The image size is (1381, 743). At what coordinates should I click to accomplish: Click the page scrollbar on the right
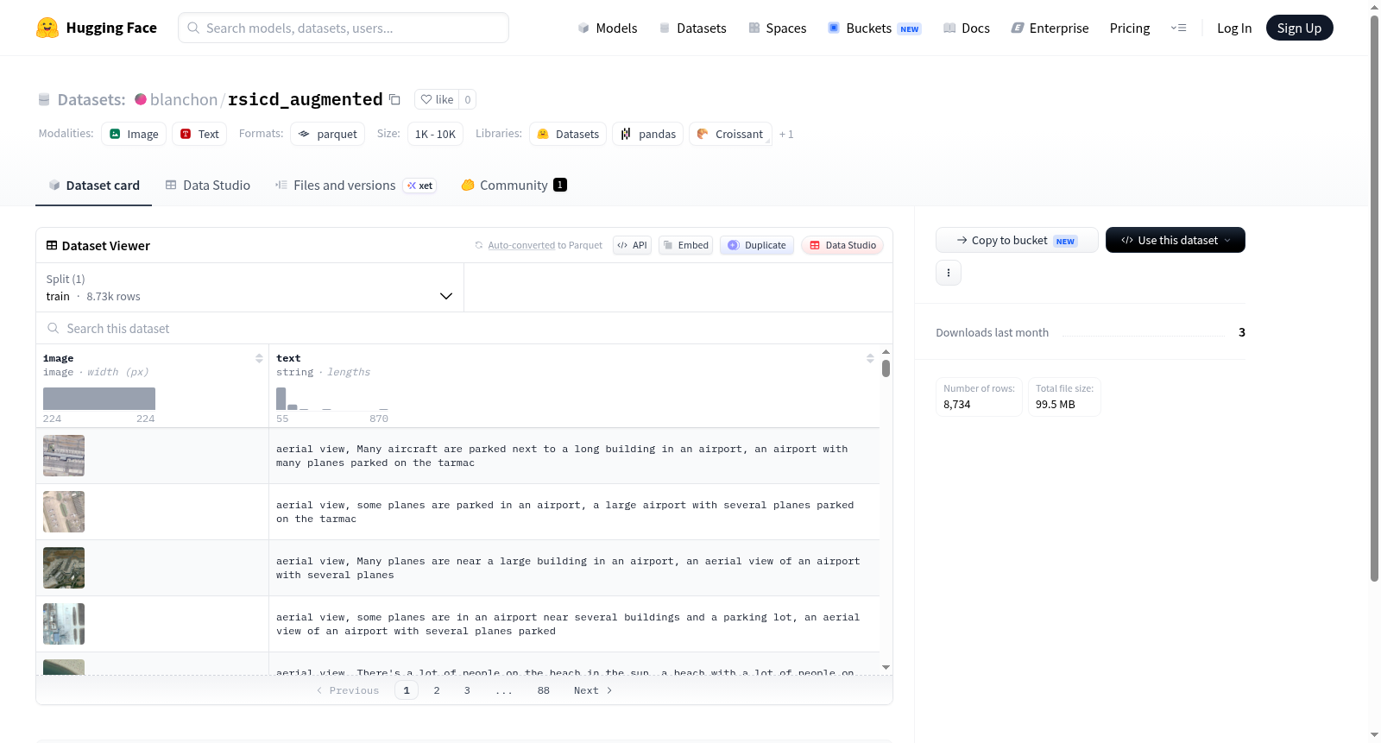[1375, 298]
